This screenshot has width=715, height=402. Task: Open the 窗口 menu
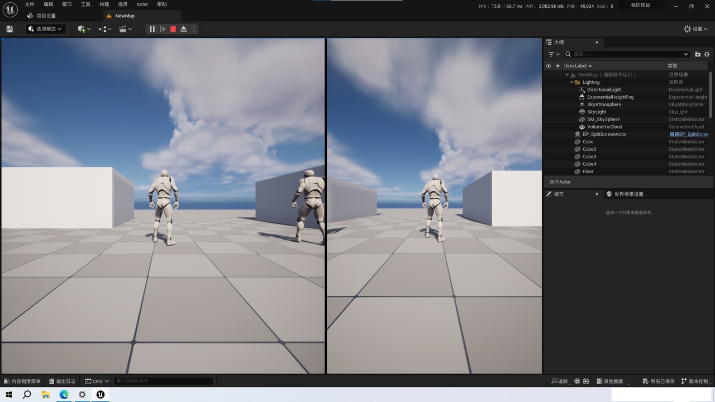tap(67, 4)
